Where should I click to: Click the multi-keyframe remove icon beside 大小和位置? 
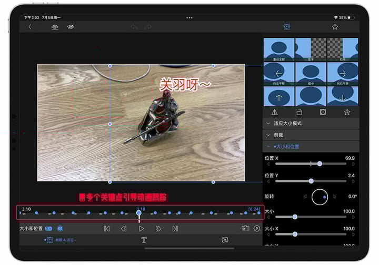(48, 229)
